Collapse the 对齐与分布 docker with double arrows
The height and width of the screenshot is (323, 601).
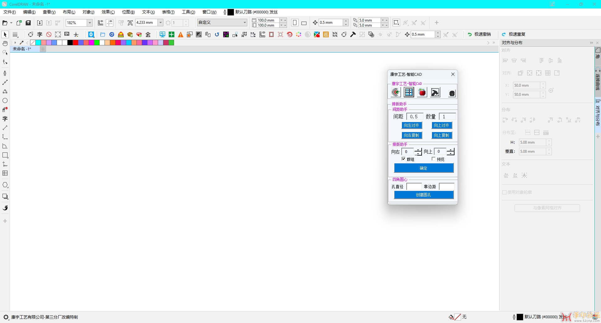pyautogui.click(x=591, y=43)
